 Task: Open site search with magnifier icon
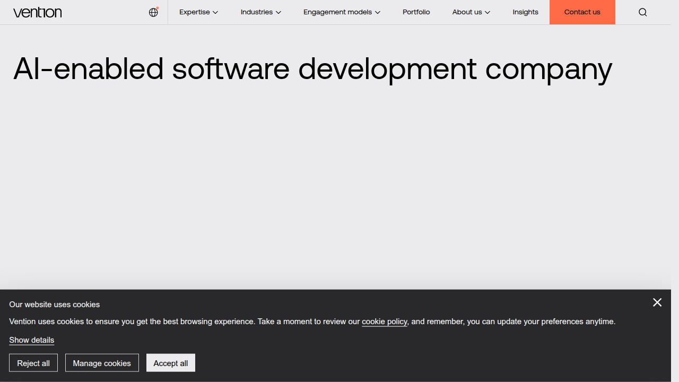point(643,12)
